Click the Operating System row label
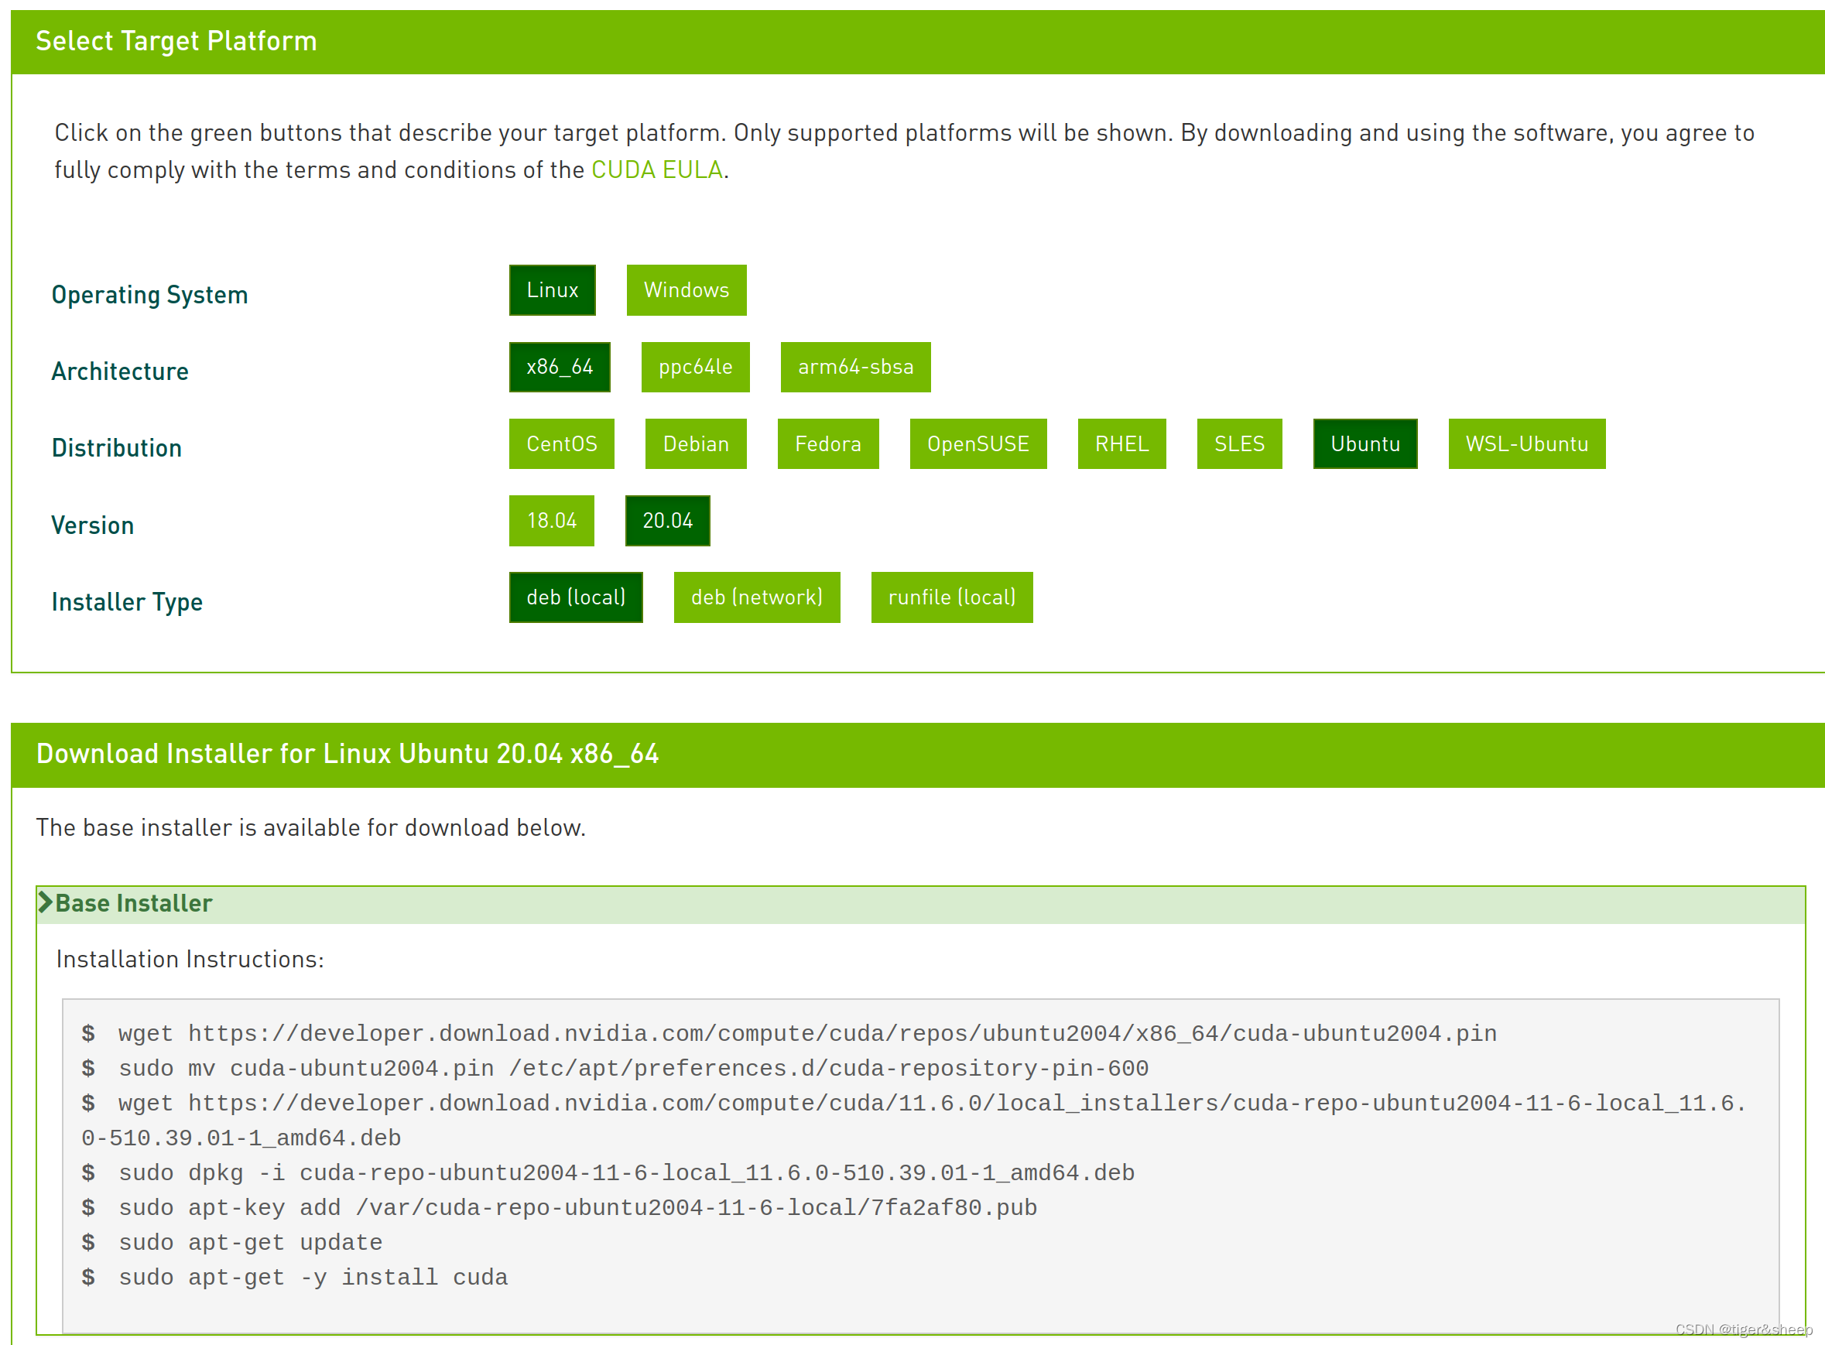1825x1345 pixels. tap(150, 295)
